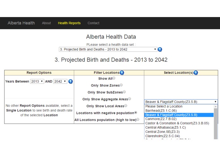
Task: Open the 2013 start year dropdown
Action: pyautogui.click(x=37, y=81)
